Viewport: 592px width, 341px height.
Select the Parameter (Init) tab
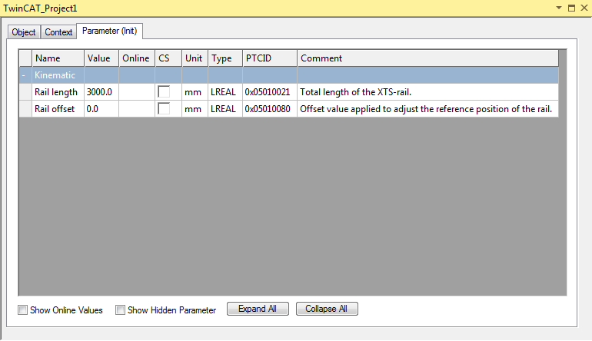click(109, 31)
